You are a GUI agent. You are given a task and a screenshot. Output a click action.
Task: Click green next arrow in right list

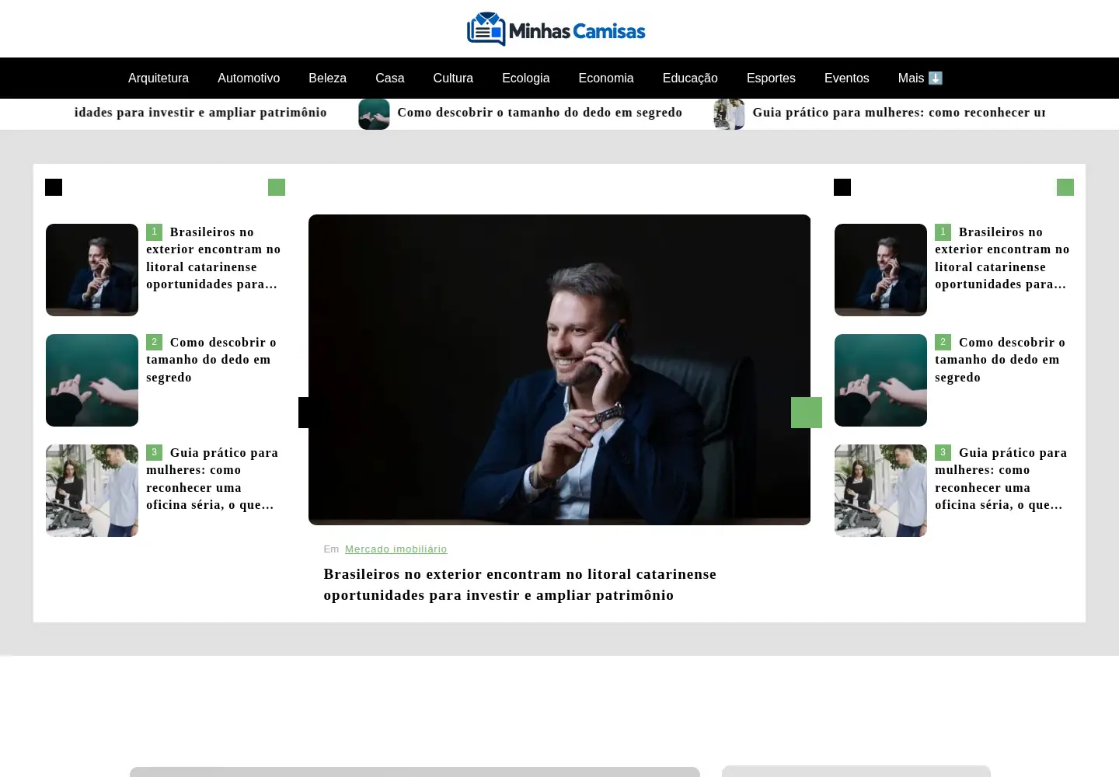click(x=1065, y=187)
